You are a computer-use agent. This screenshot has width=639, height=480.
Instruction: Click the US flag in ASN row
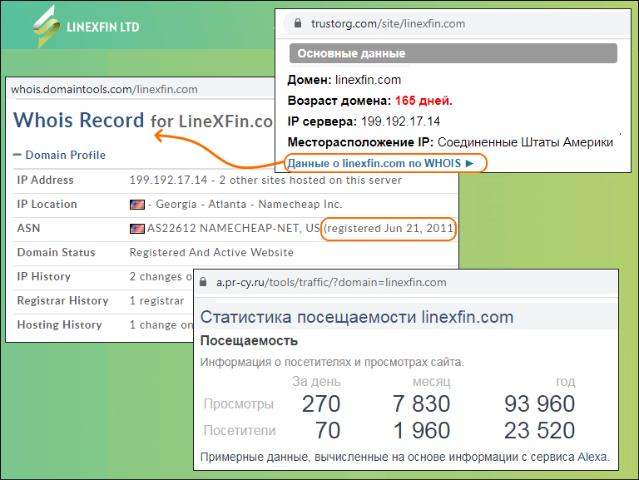coord(137,229)
